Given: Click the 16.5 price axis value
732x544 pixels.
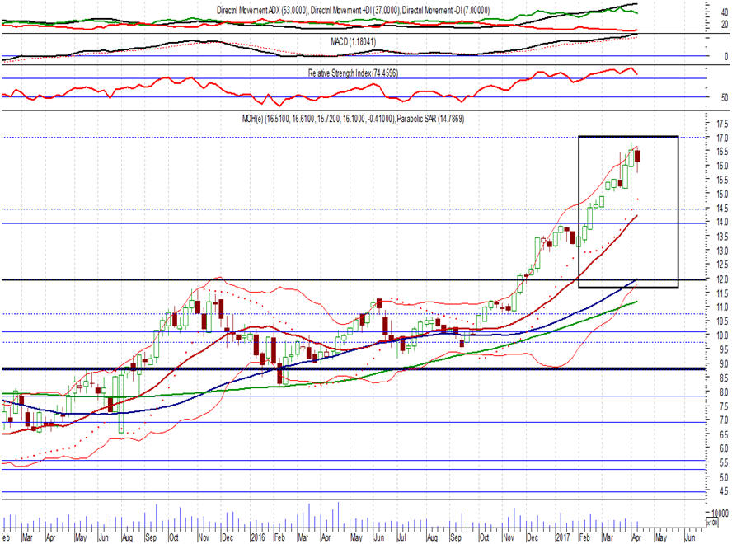Looking at the screenshot, I should pyautogui.click(x=723, y=152).
